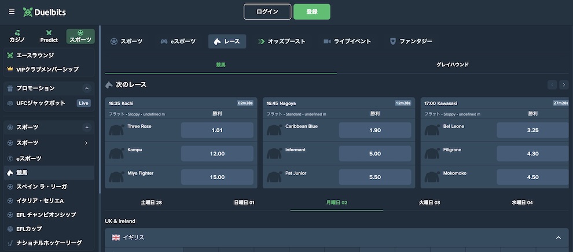Select the カジノ section
This screenshot has width=573, height=252.
coord(17,36)
